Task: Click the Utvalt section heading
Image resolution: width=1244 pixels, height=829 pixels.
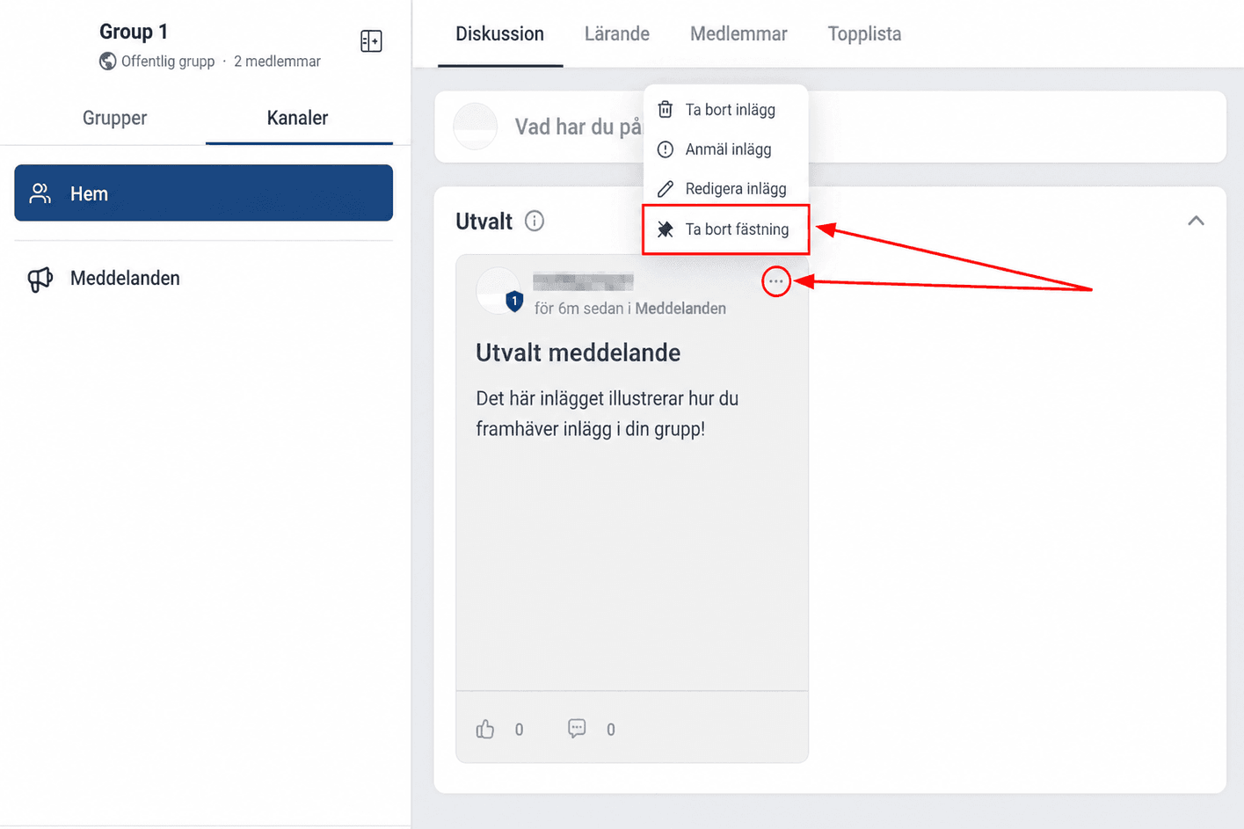Action: (484, 222)
